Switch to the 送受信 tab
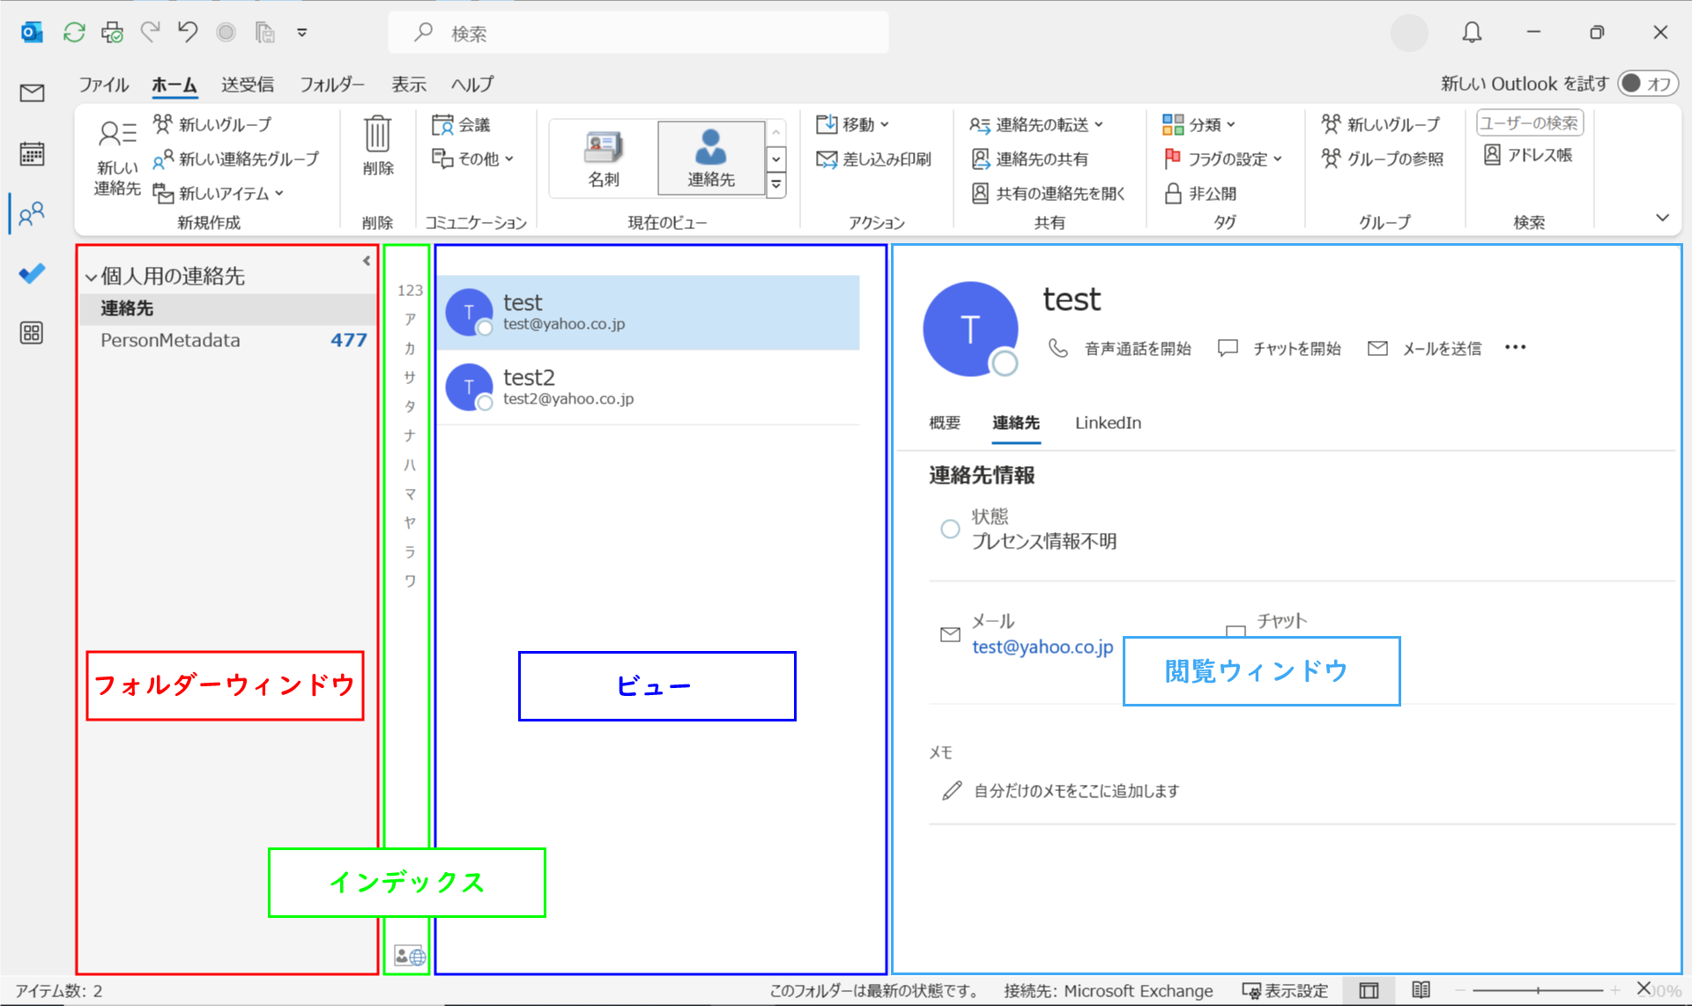The height and width of the screenshot is (1006, 1692). tap(248, 85)
